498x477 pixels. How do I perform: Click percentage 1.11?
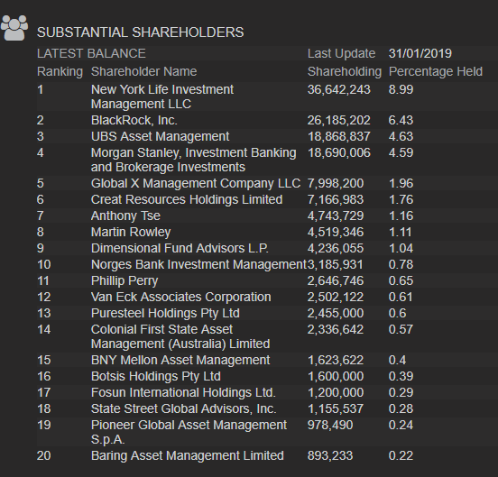pos(401,232)
